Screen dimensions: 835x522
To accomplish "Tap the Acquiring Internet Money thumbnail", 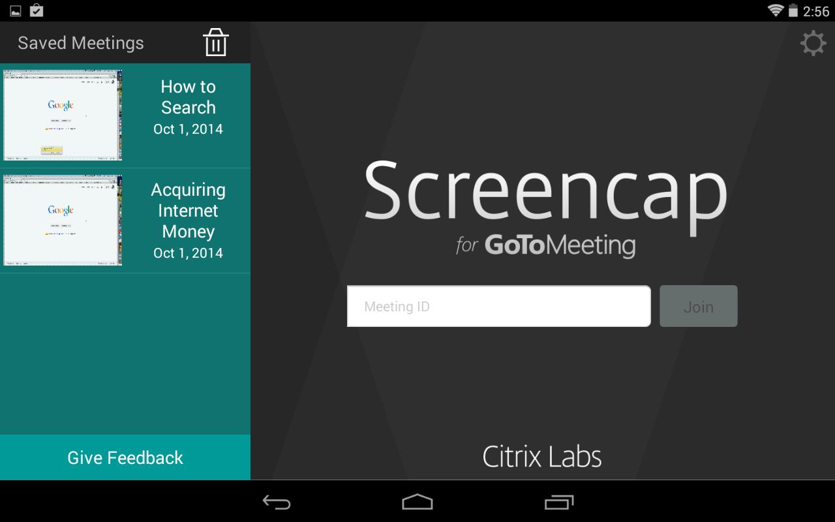I will point(62,219).
